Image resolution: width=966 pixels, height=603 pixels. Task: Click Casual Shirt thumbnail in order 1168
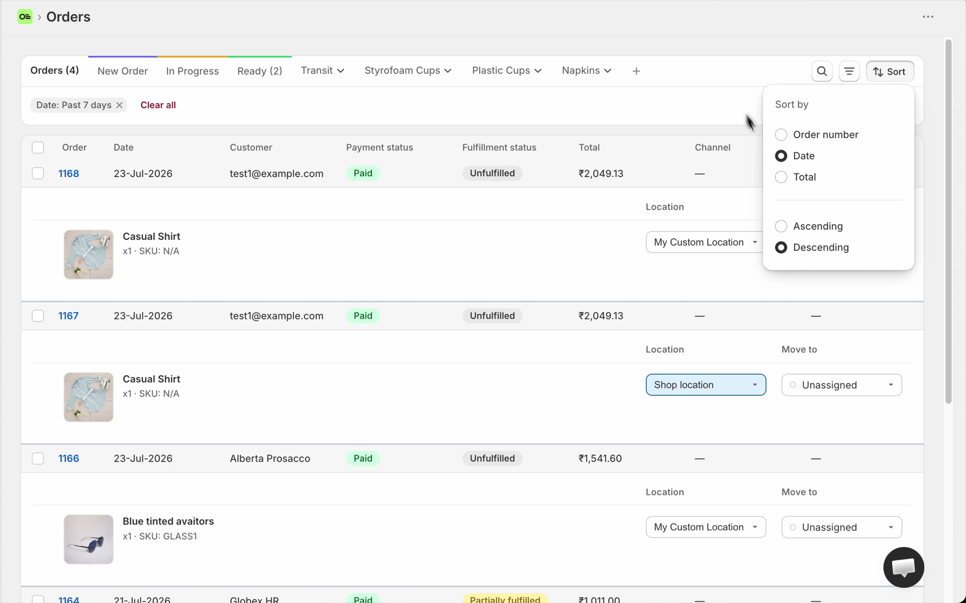(89, 254)
